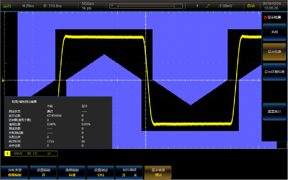
Task: Click the waveform memory position bar
Action: coord(147,6)
